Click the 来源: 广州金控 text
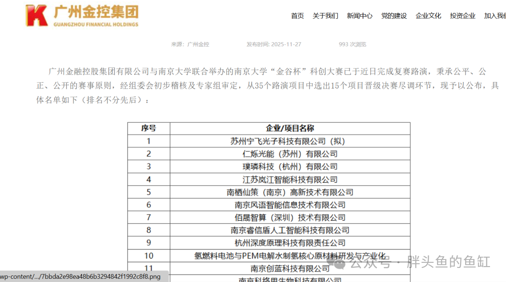The width and height of the screenshot is (506, 282). click(x=190, y=45)
